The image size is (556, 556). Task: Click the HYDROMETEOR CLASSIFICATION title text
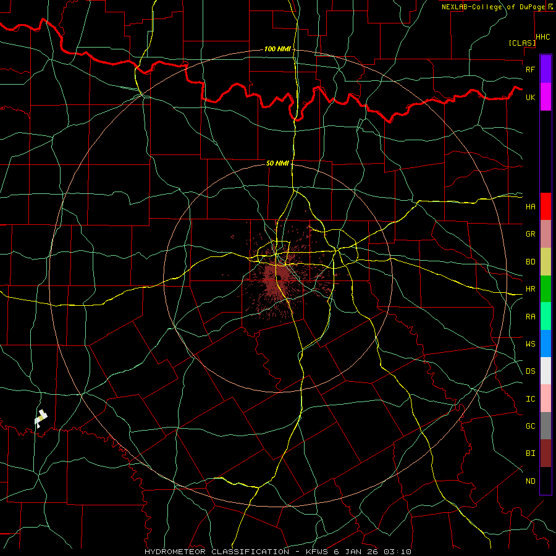pyautogui.click(x=217, y=552)
